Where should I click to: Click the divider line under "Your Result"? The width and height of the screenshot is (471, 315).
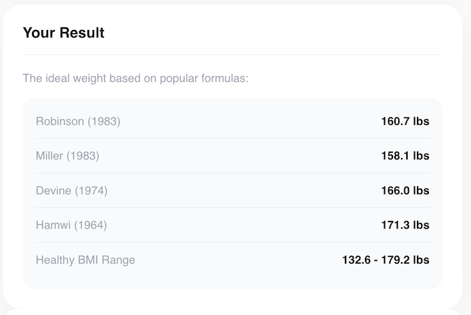tap(232, 54)
